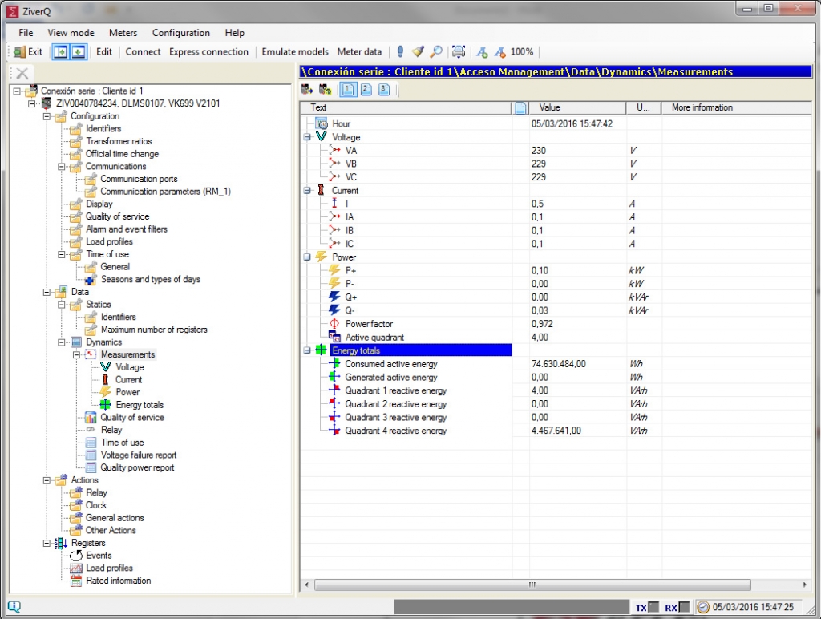Collapse the Voltage group in data grid
This screenshot has width=821, height=619.
click(307, 137)
